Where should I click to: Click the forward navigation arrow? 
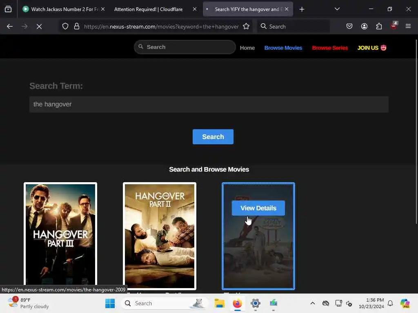coord(24,26)
